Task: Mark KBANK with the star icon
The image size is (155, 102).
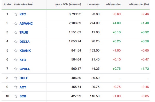Action: pyautogui.click(x=16, y=50)
